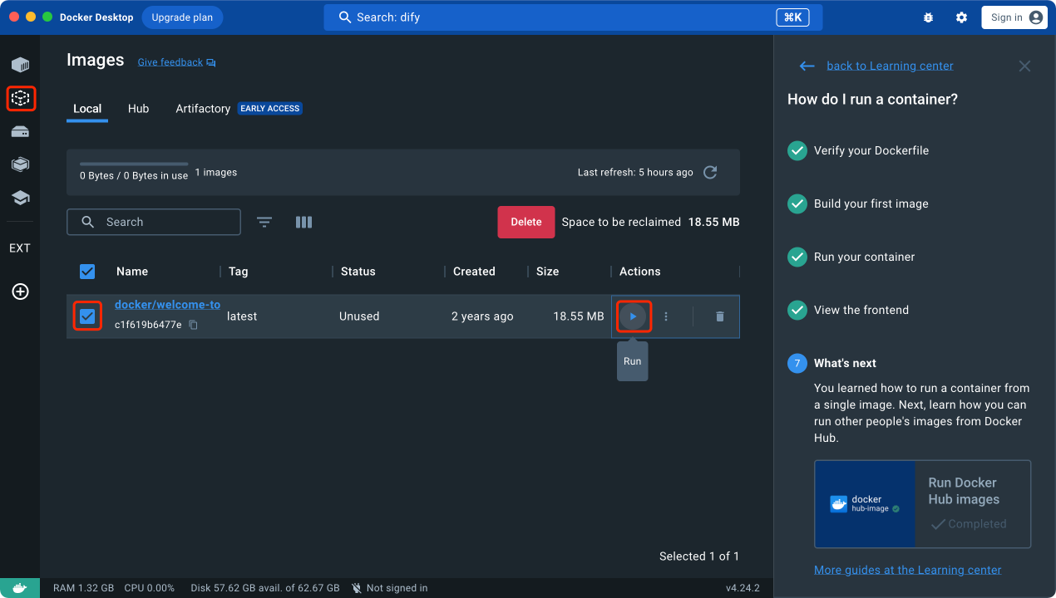Sort by the Status column header
Screen dimensions: 1056x598
click(358, 272)
